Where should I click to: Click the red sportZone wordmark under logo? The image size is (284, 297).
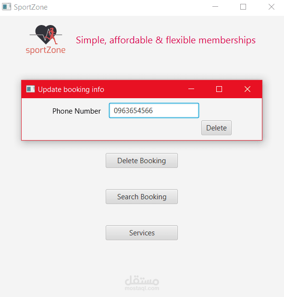tap(46, 51)
